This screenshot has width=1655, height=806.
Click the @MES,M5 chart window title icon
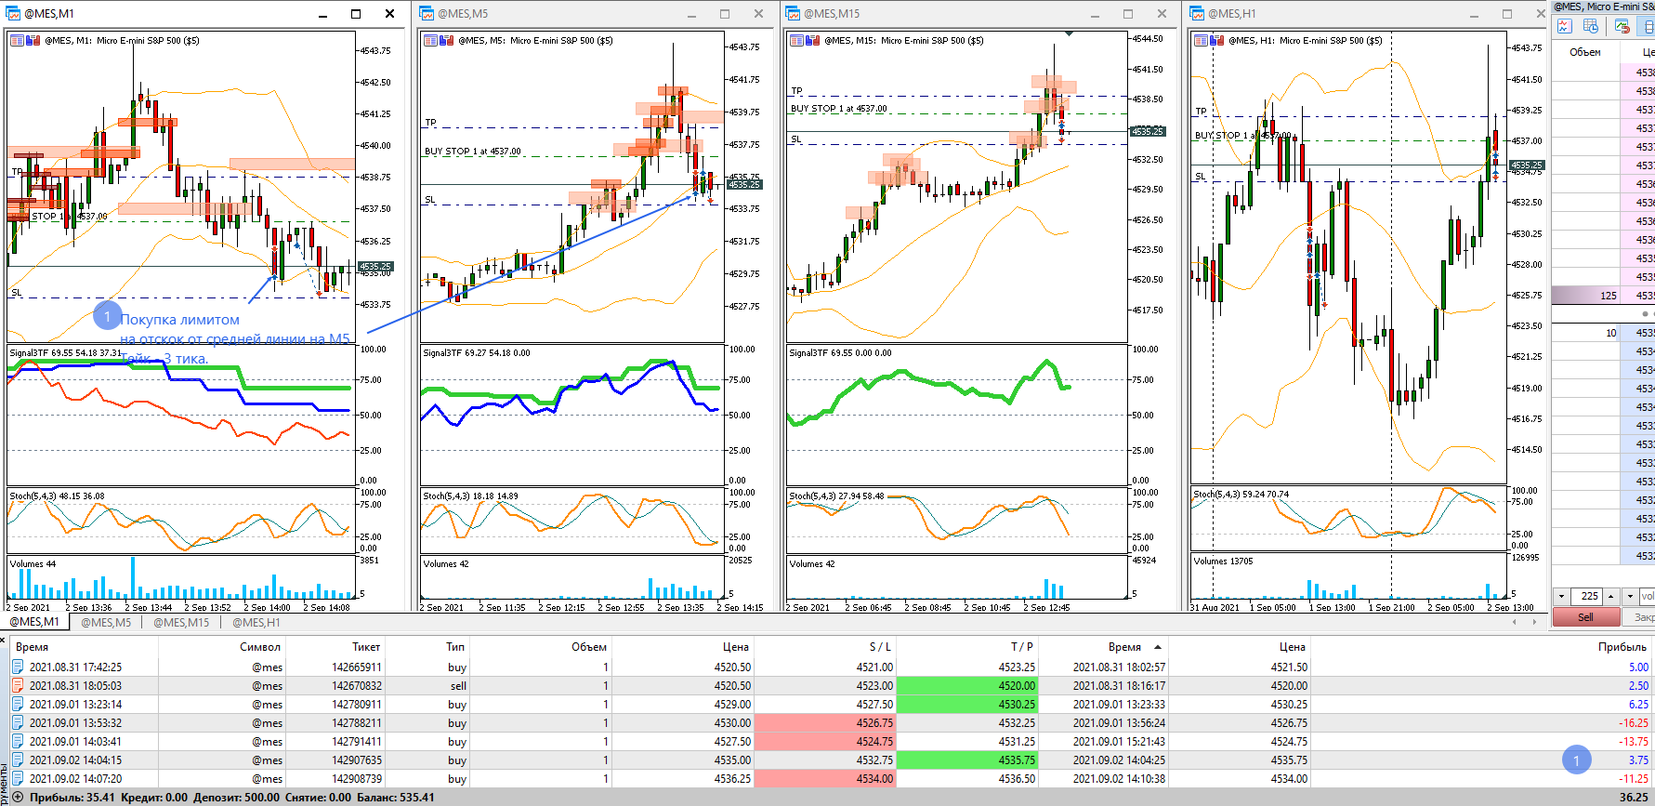(x=427, y=13)
